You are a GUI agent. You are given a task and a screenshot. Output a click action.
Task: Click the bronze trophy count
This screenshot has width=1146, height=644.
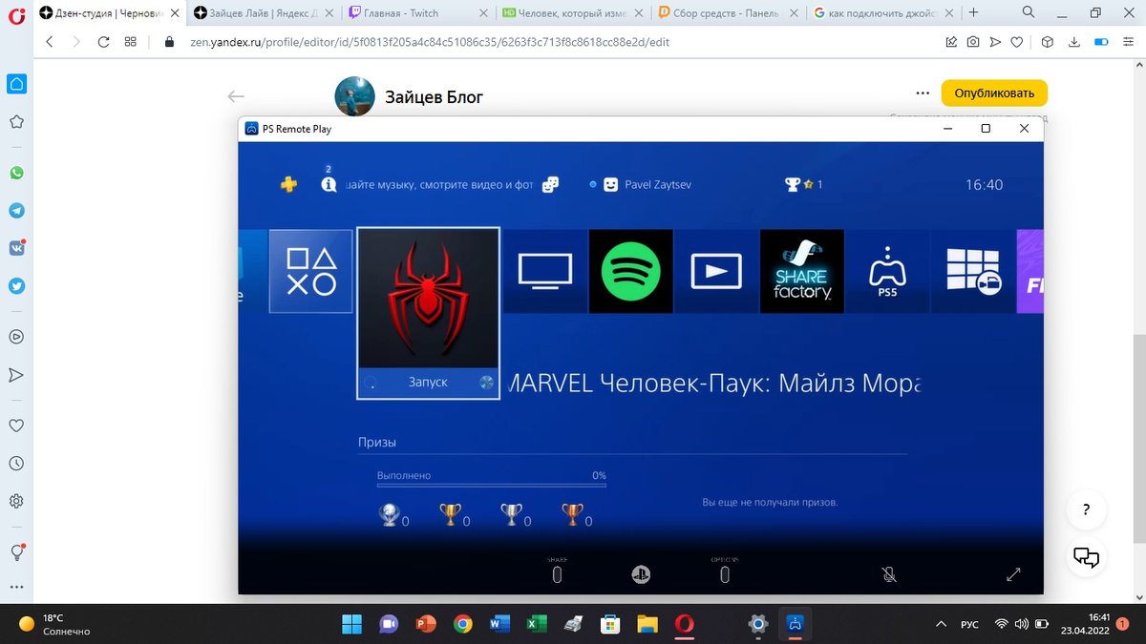tap(577, 516)
